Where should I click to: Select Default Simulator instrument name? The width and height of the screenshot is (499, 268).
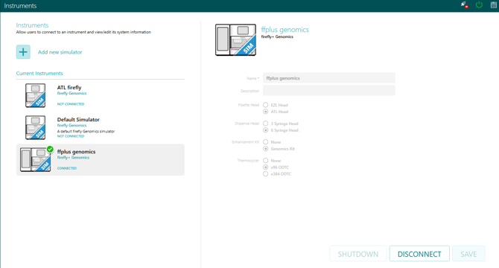[78, 120]
